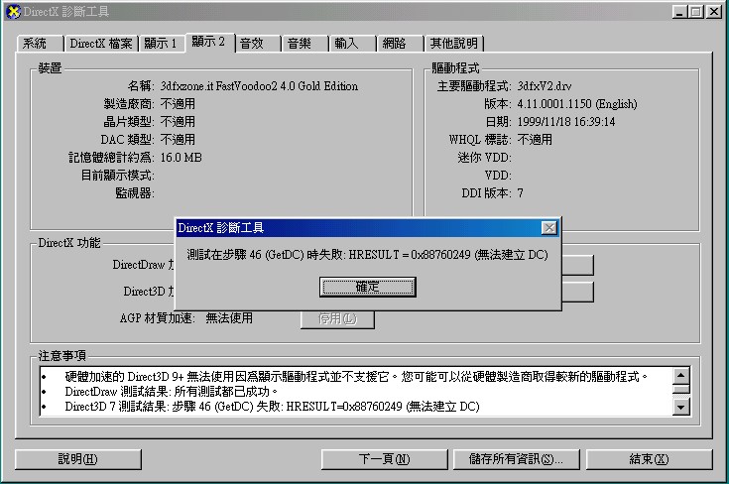Click the Direct3D 7 測試結果 note line
The height and width of the screenshot is (484, 729).
272,407
